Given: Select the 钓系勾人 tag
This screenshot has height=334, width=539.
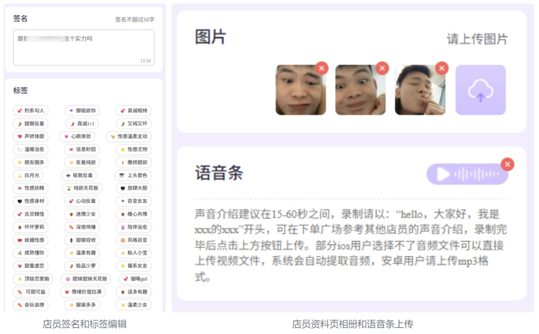Looking at the screenshot, I should 31,111.
